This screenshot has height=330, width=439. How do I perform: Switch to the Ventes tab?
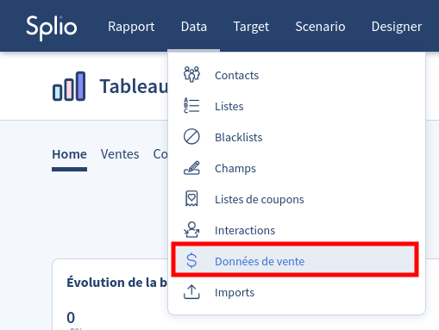pos(120,154)
